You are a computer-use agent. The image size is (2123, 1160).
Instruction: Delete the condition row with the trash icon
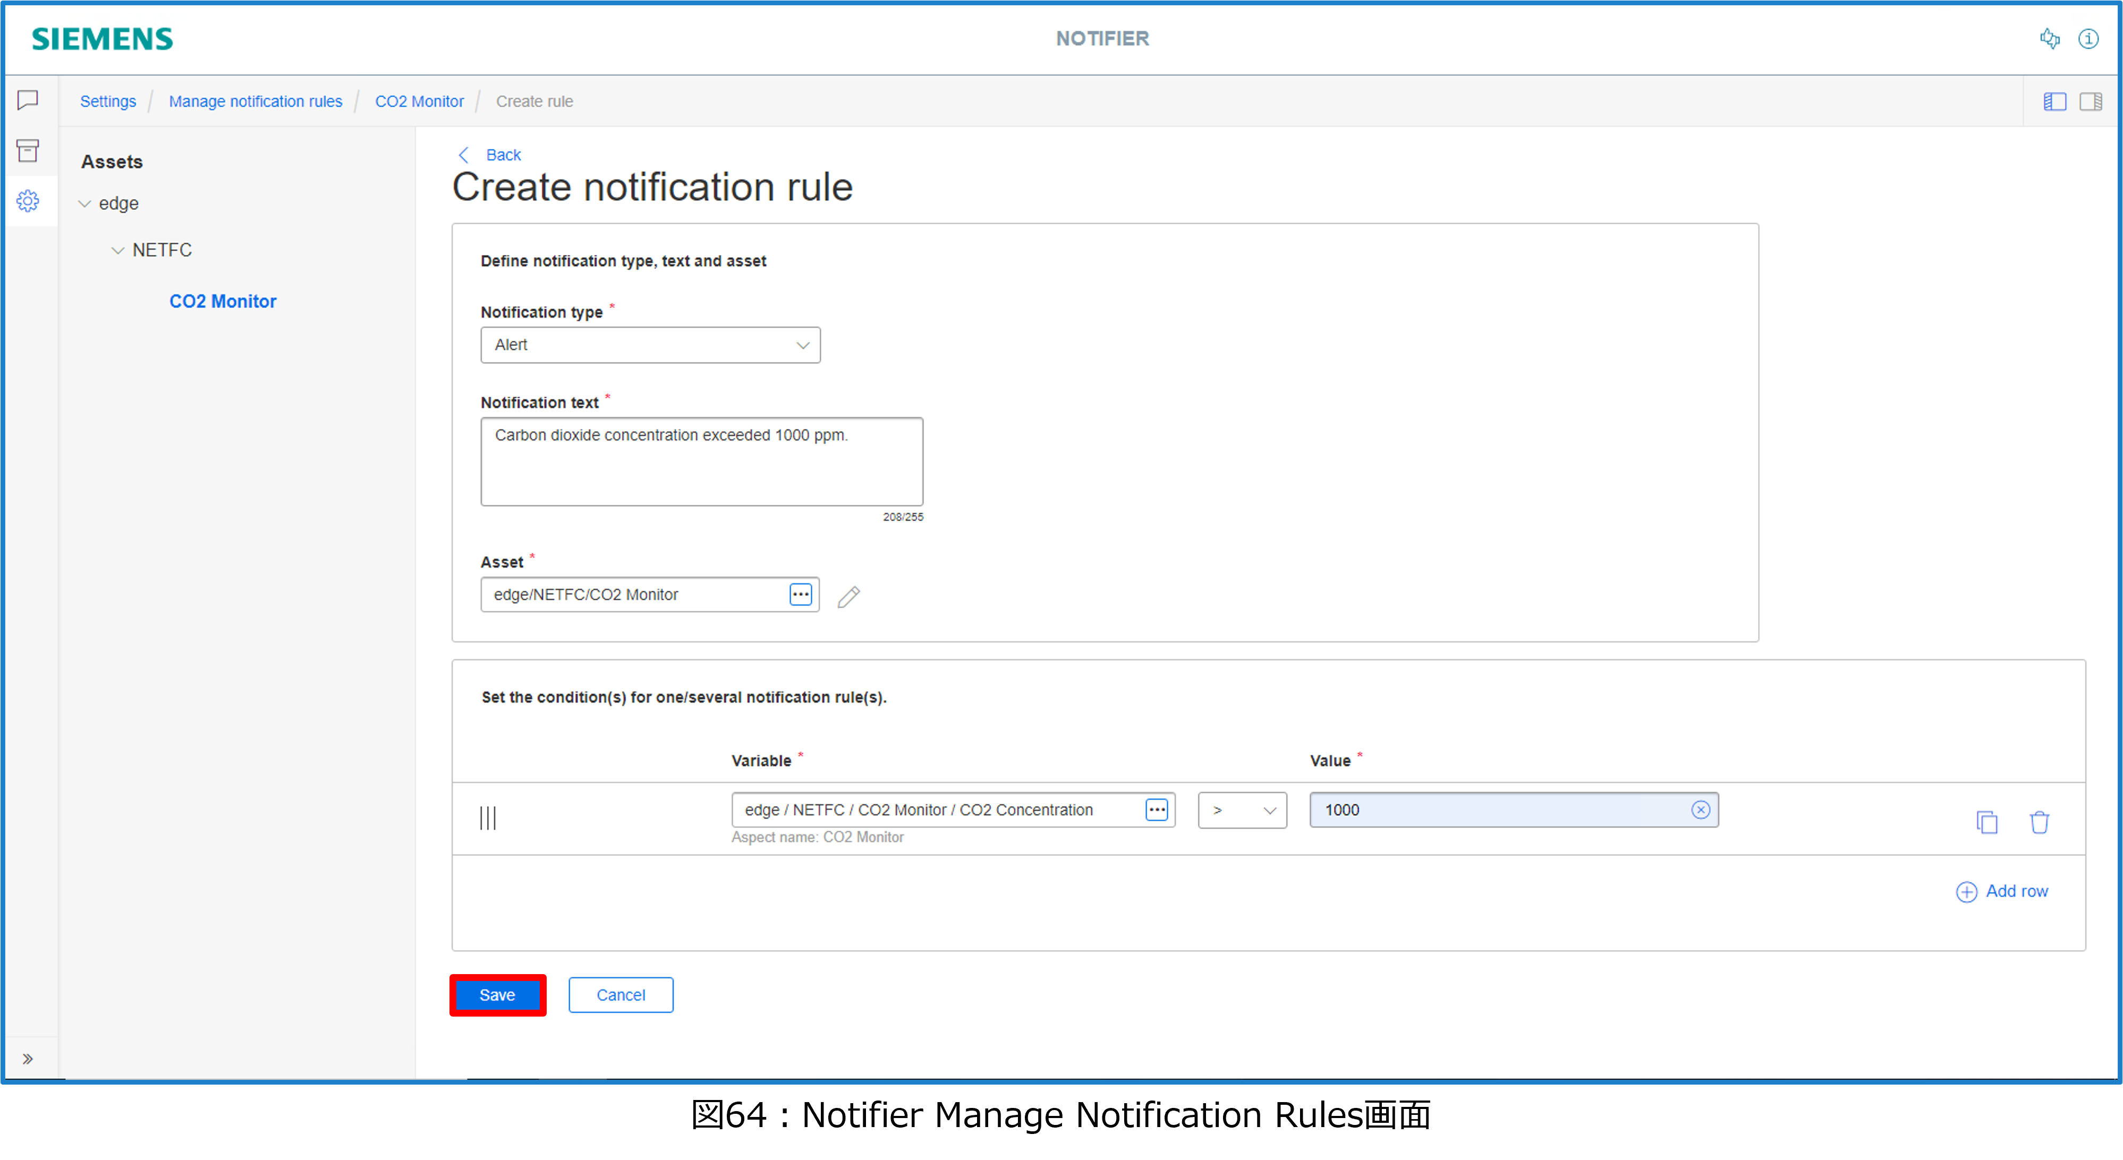coord(2039,822)
